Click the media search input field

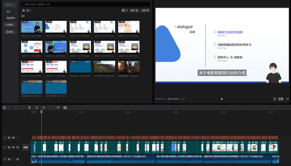click(86, 4)
